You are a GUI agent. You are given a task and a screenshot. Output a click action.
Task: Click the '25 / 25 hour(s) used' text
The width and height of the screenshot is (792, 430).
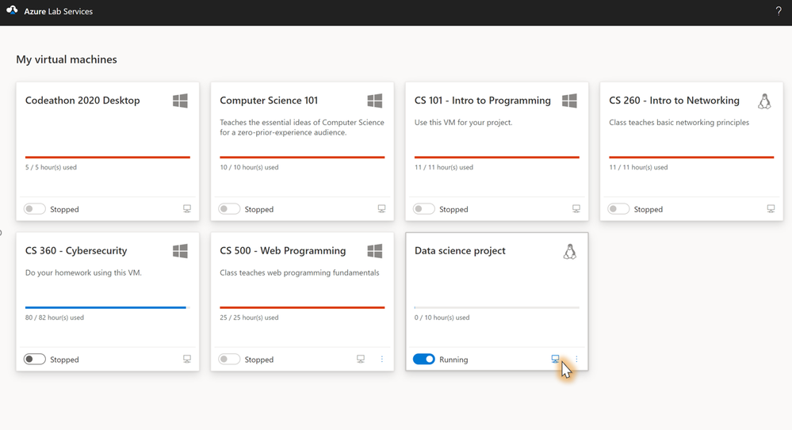(249, 318)
